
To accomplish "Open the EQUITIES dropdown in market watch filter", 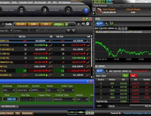I will pyautogui.click(x=11, y=31).
